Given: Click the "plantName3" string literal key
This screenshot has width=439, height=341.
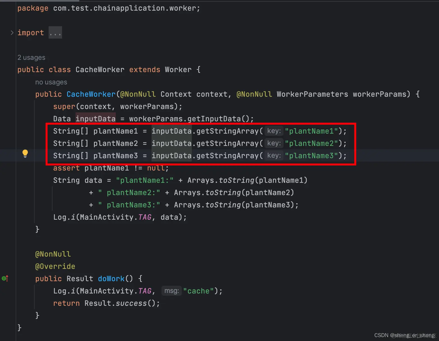Looking at the screenshot, I should tap(311, 156).
